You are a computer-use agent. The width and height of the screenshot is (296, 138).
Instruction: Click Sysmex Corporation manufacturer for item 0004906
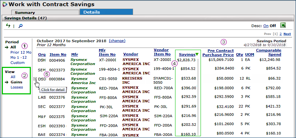click(83, 61)
